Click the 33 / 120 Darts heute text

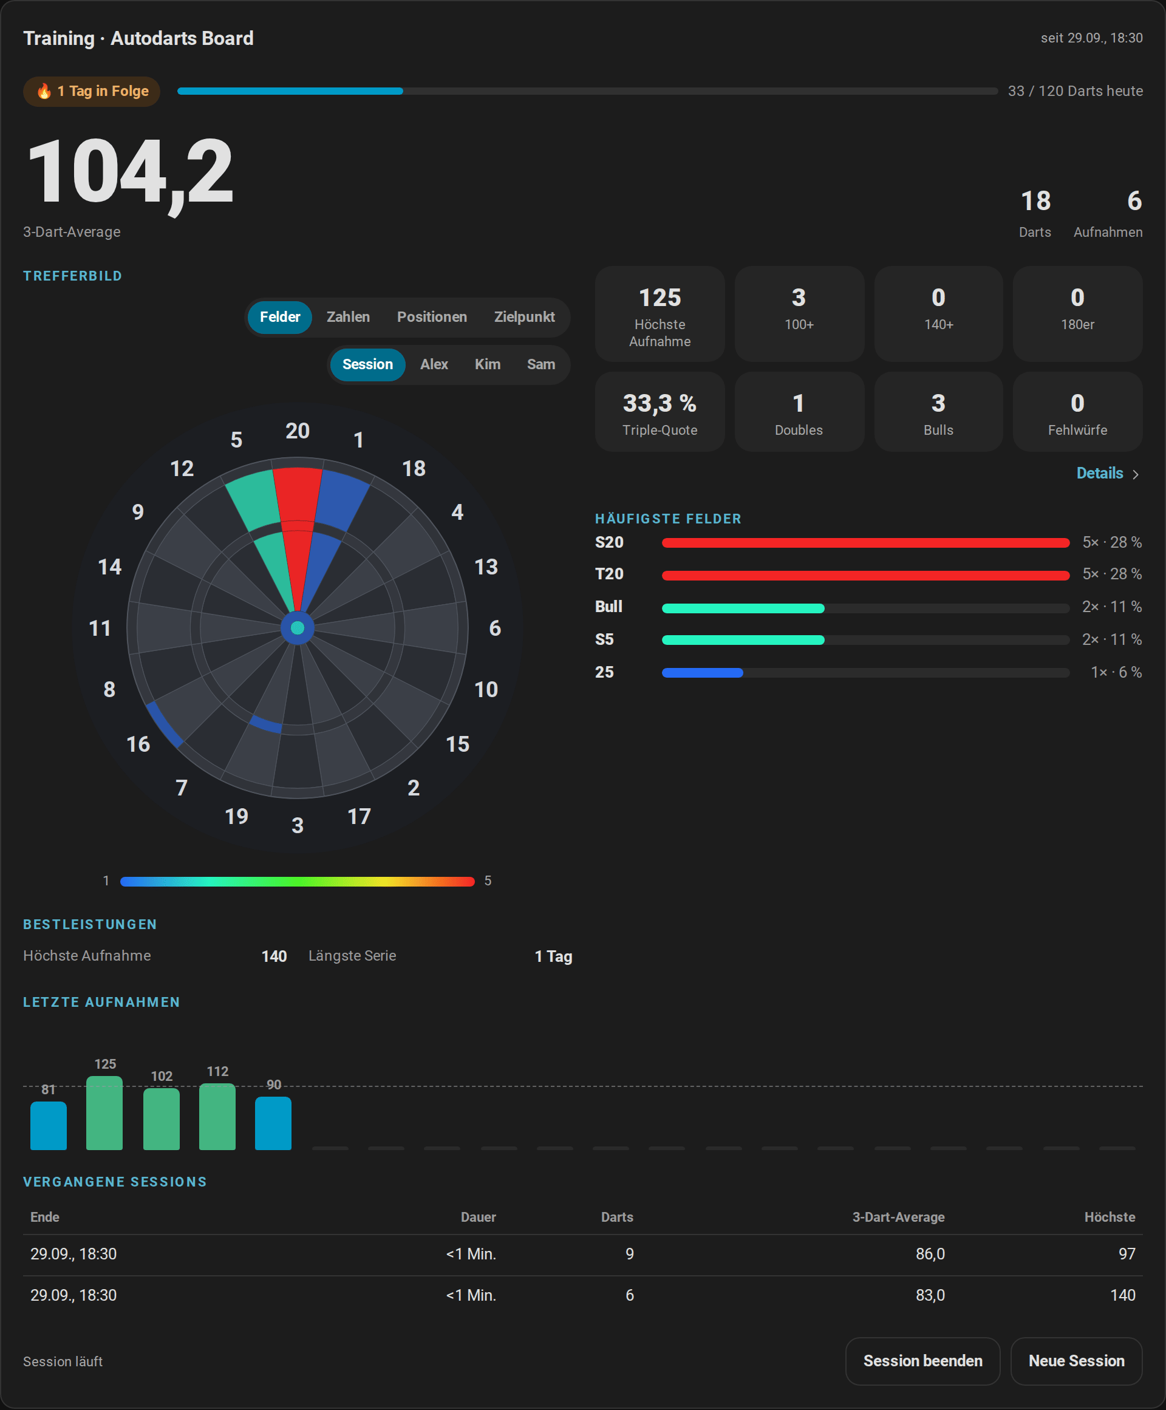click(x=1076, y=91)
